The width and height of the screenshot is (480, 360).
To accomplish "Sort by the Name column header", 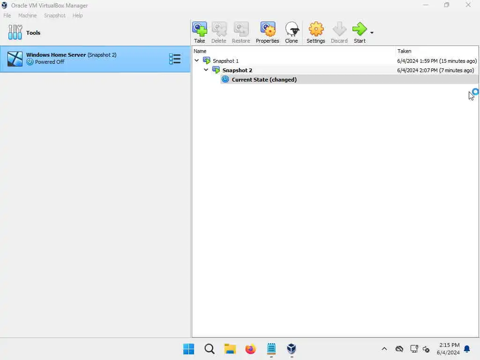I will pyautogui.click(x=293, y=51).
